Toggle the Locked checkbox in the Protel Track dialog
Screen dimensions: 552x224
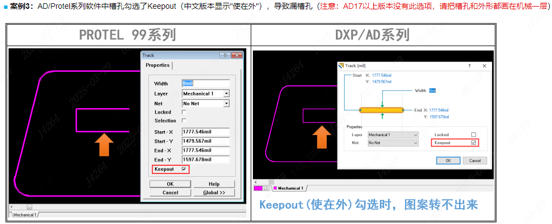click(184, 112)
